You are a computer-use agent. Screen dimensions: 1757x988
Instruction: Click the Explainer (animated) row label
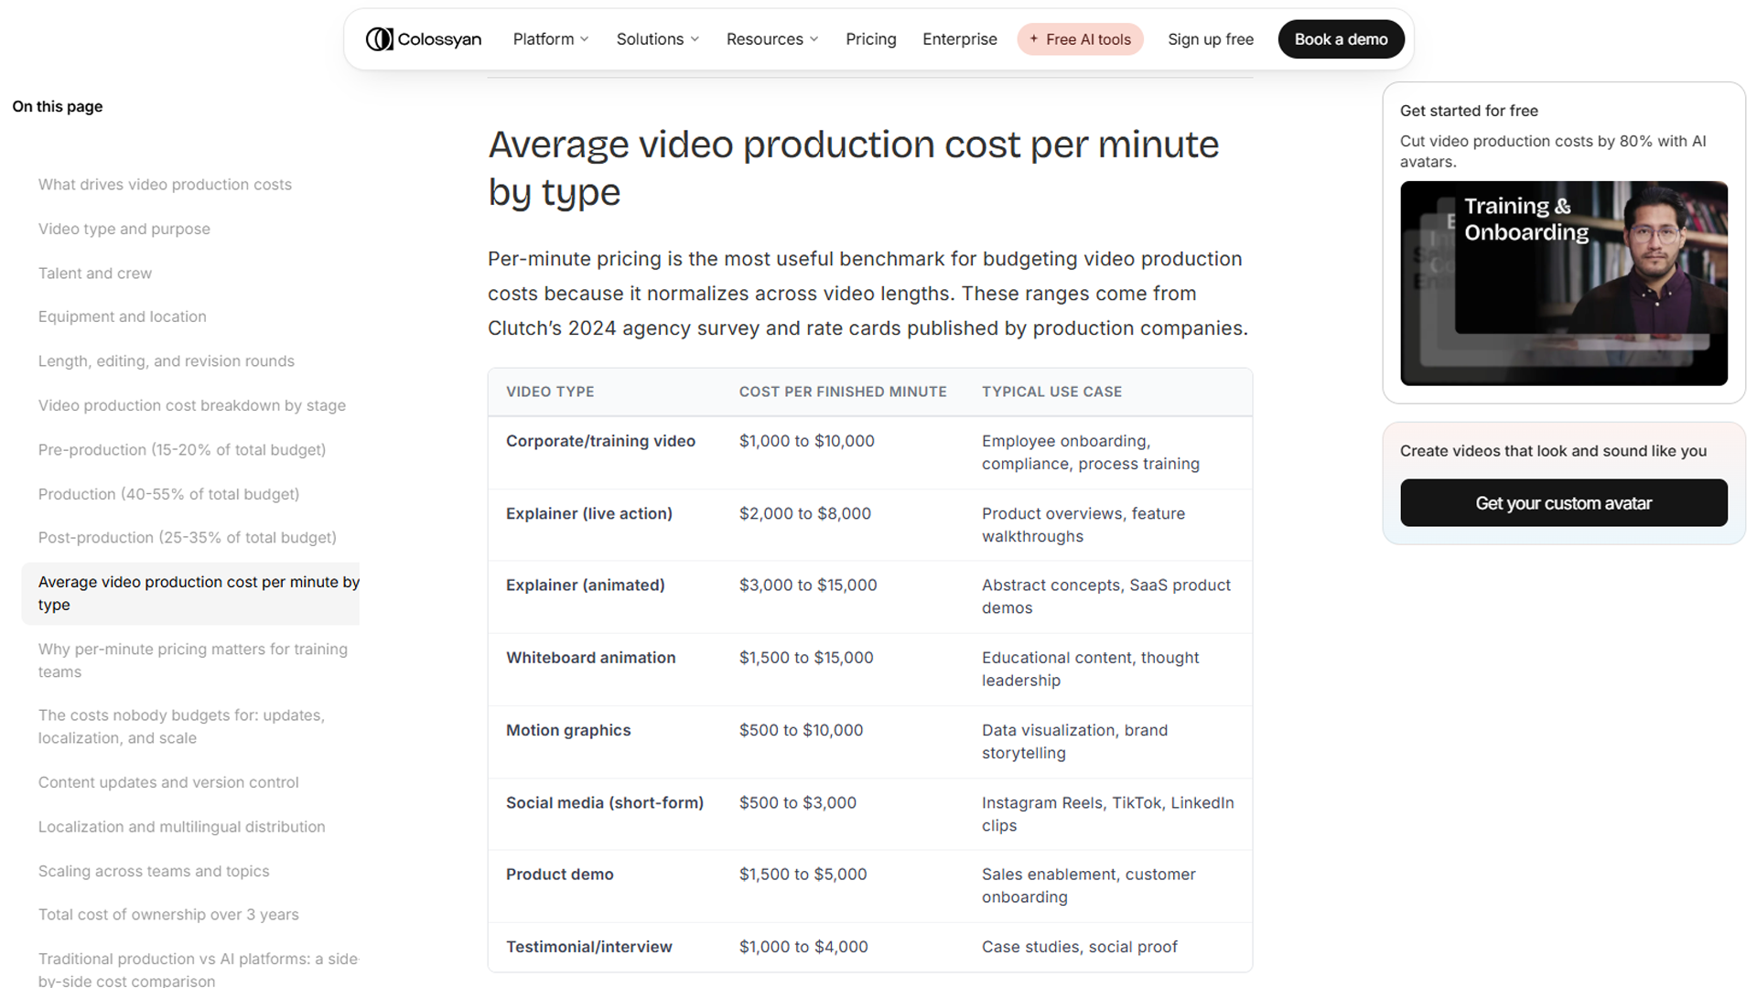[x=585, y=585]
